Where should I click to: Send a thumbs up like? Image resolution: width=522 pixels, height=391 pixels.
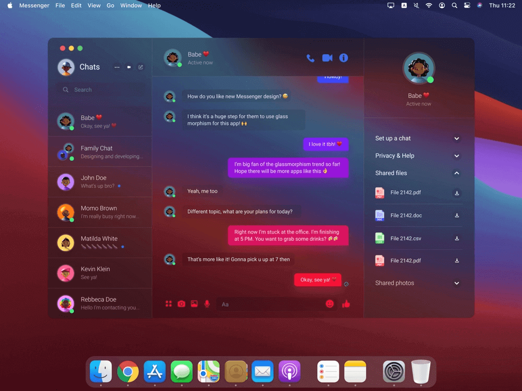(346, 303)
